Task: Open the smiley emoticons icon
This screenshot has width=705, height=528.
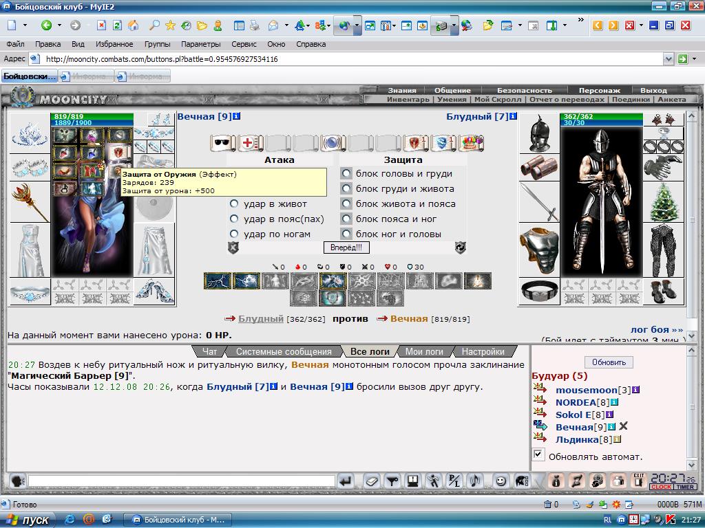Action: pos(500,481)
